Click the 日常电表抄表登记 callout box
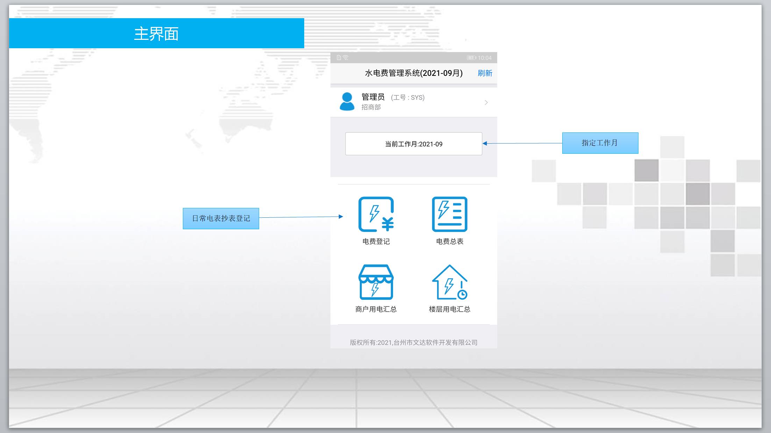The width and height of the screenshot is (771, 433). 221,218
